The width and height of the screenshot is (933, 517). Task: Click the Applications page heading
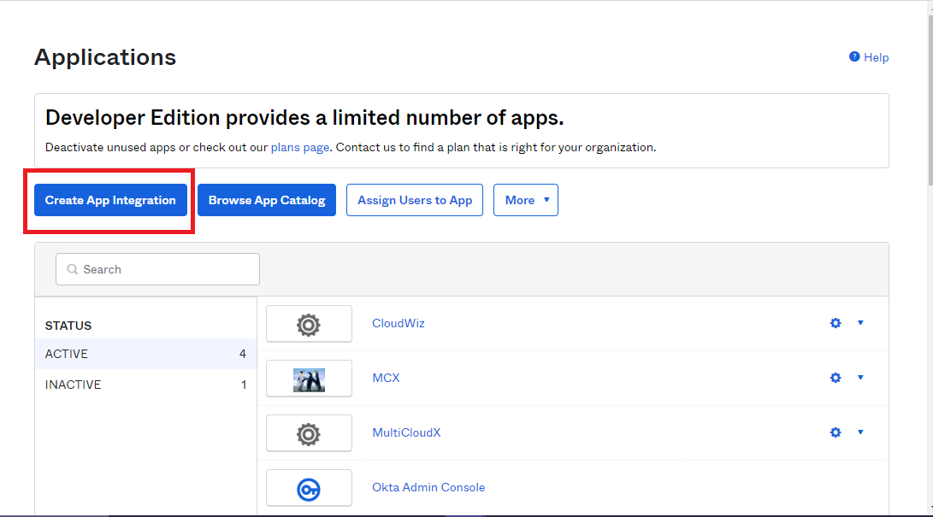click(105, 57)
